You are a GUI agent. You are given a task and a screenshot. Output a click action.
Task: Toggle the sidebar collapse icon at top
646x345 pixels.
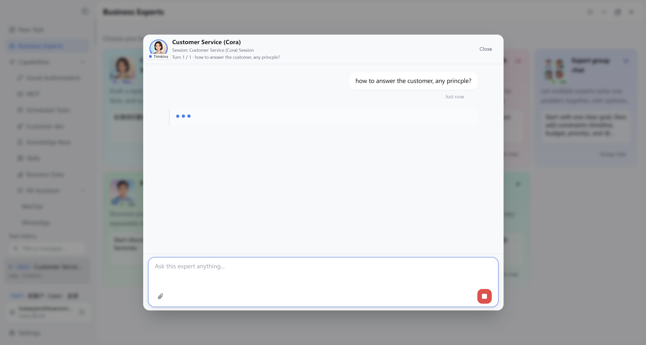tap(85, 12)
